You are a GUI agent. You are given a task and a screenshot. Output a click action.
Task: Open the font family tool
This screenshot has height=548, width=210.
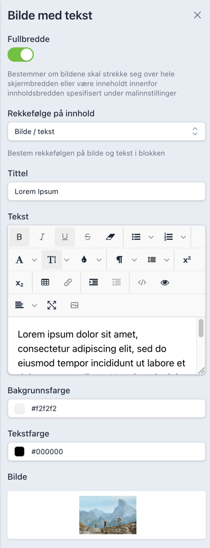point(20,259)
